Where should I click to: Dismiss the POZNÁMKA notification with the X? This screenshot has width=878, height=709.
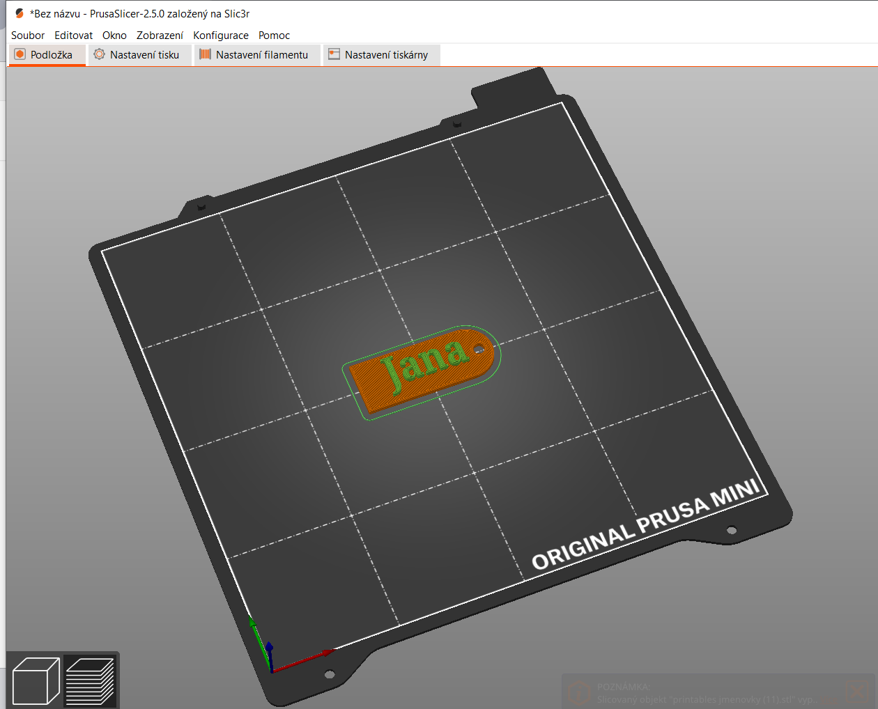[856, 692]
